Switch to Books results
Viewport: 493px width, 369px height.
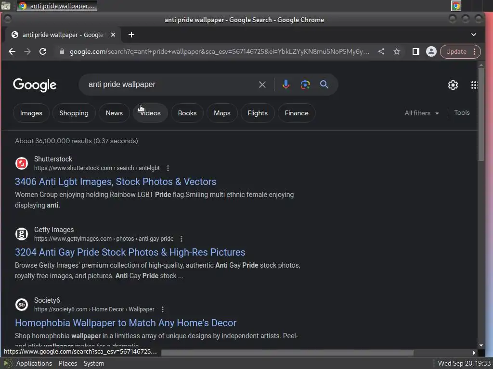(x=187, y=113)
